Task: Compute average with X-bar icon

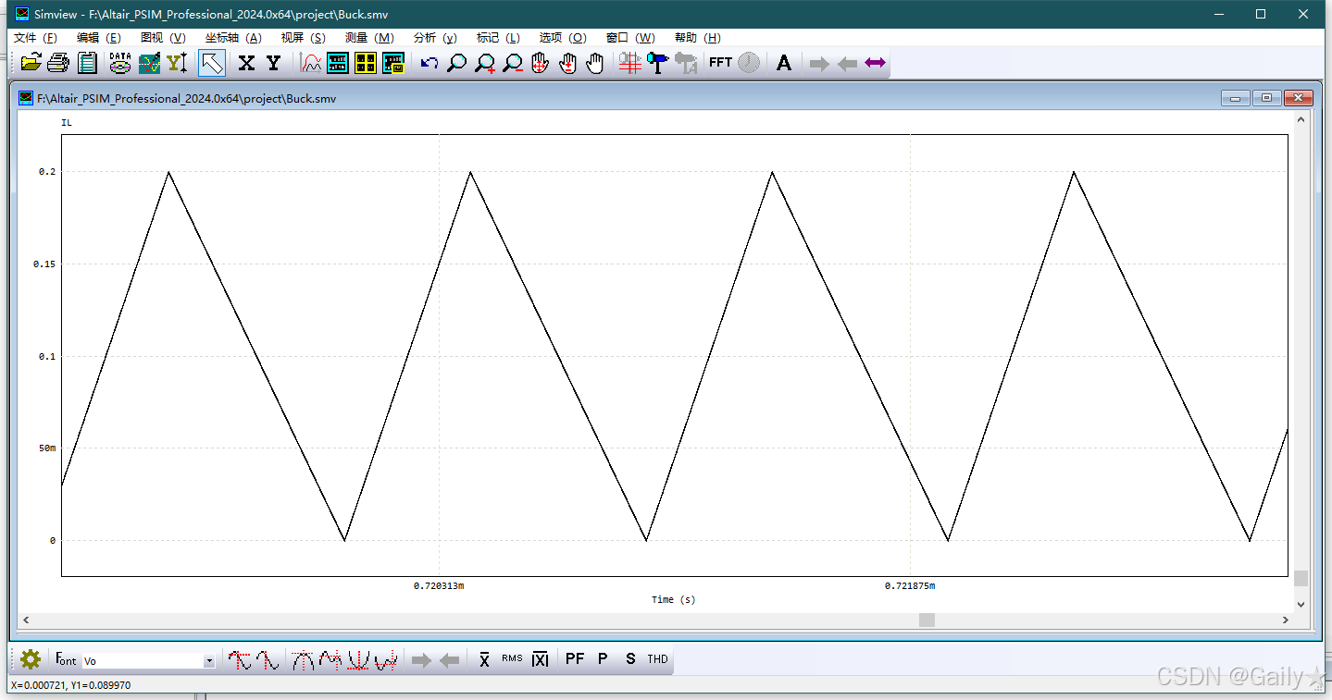Action: tap(484, 659)
